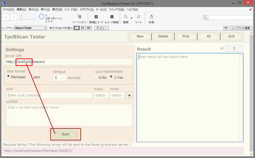The width and height of the screenshot is (255, 158).
Task: Click the major option field
Action: click(101, 96)
